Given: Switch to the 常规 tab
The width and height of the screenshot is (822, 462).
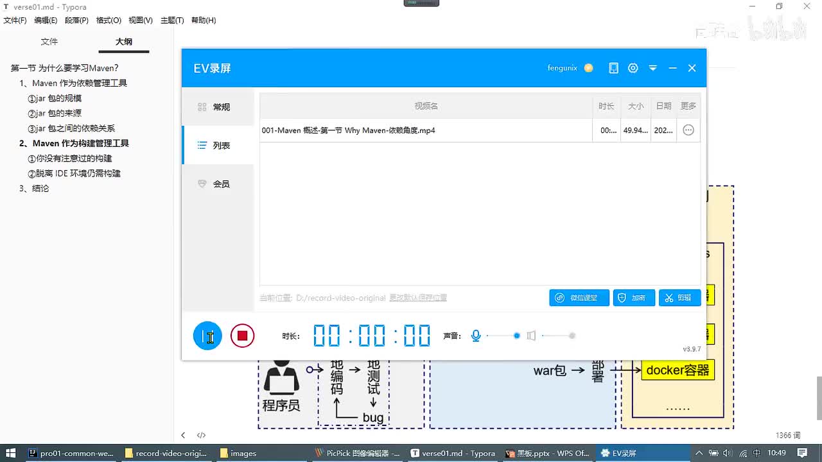Looking at the screenshot, I should pos(218,107).
